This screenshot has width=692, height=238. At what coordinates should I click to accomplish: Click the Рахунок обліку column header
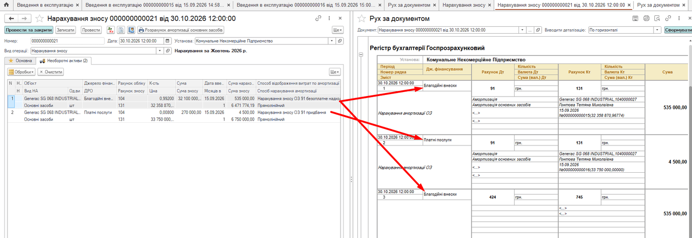click(x=131, y=83)
